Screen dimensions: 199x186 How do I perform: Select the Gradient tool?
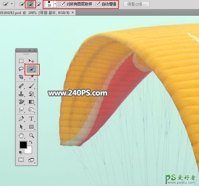(31, 102)
